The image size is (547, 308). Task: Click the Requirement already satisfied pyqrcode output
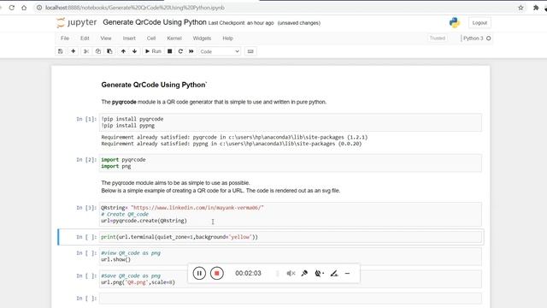click(234, 137)
